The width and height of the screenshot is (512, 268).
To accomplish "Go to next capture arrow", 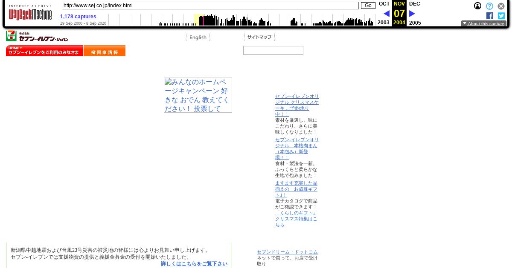I will (412, 14).
